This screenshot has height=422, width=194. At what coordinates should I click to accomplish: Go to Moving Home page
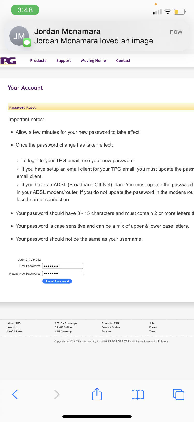tap(93, 61)
